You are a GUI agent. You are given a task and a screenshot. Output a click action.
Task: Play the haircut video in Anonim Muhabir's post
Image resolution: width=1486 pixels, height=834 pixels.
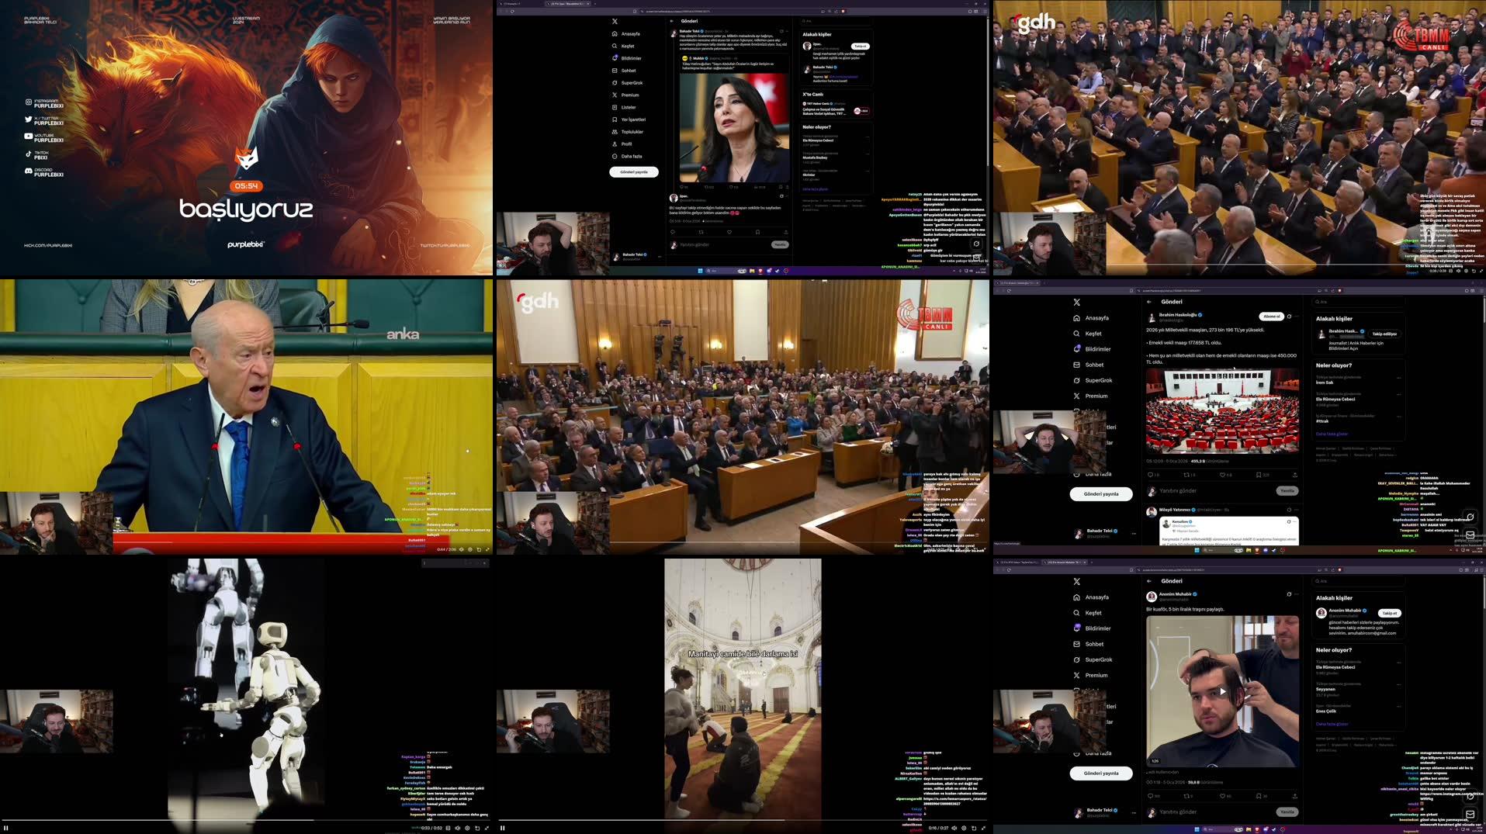1222,691
